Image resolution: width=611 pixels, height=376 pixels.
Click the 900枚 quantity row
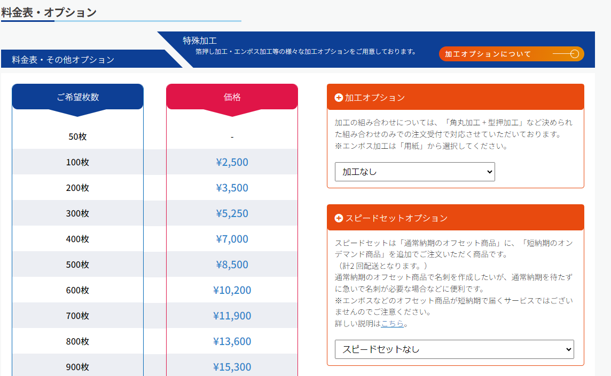click(x=77, y=366)
